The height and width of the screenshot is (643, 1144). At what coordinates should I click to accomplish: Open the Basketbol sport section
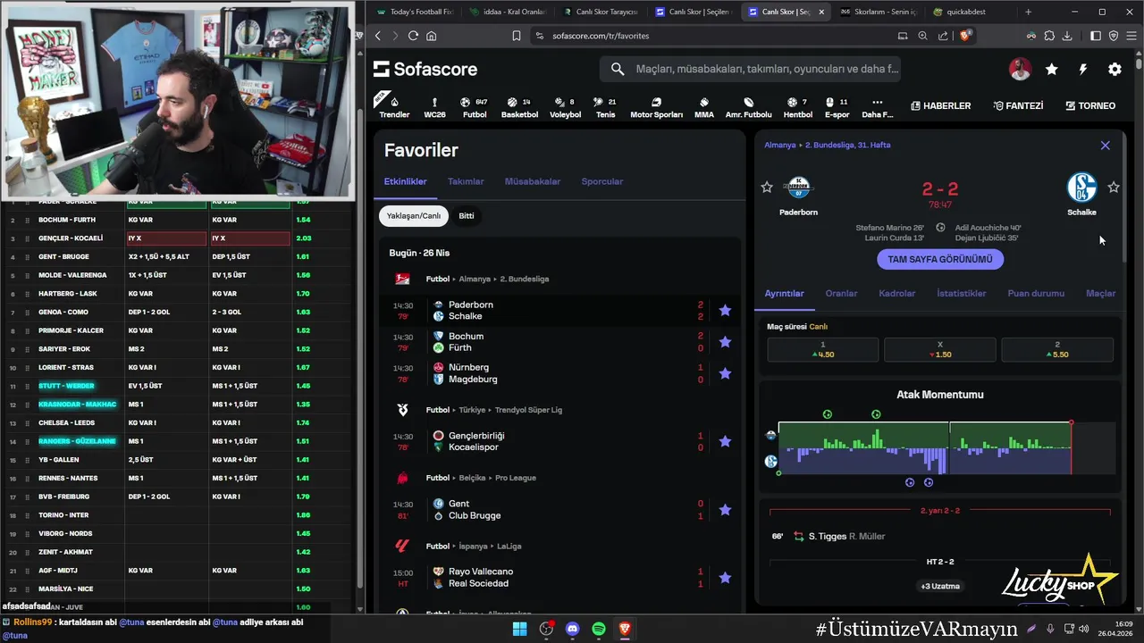click(519, 107)
